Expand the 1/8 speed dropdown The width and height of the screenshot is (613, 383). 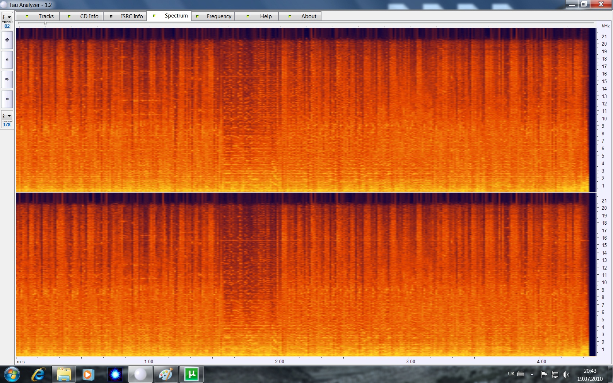click(7, 116)
